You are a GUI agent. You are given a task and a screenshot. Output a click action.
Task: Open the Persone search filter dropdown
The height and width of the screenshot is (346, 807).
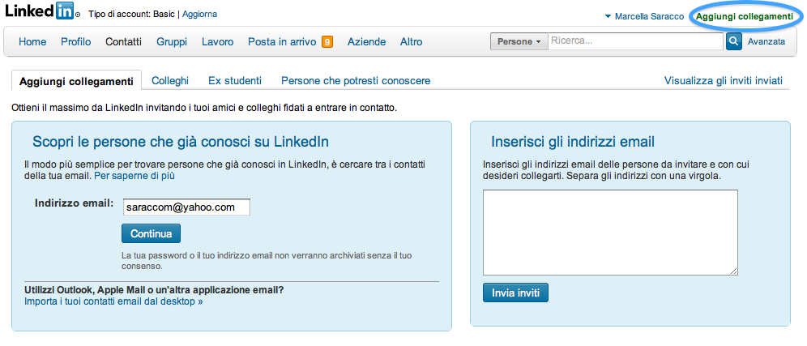coord(519,41)
